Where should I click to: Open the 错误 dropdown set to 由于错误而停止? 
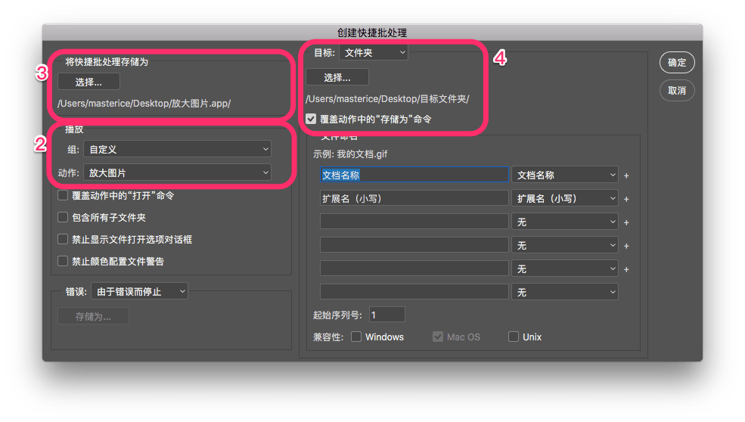point(139,291)
